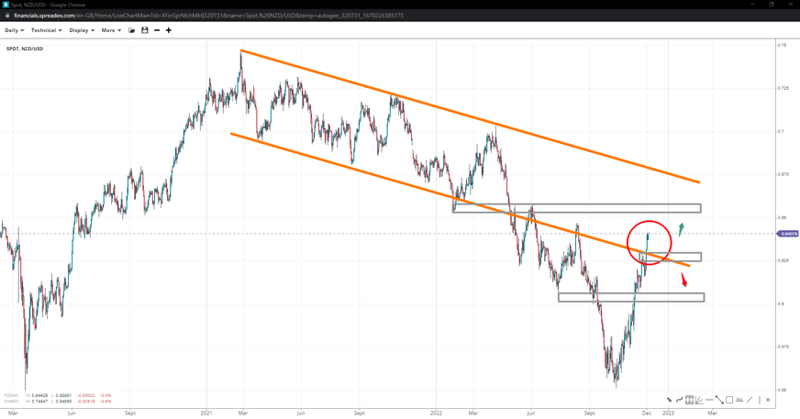Save the chart with floppy disk icon

tap(144, 30)
